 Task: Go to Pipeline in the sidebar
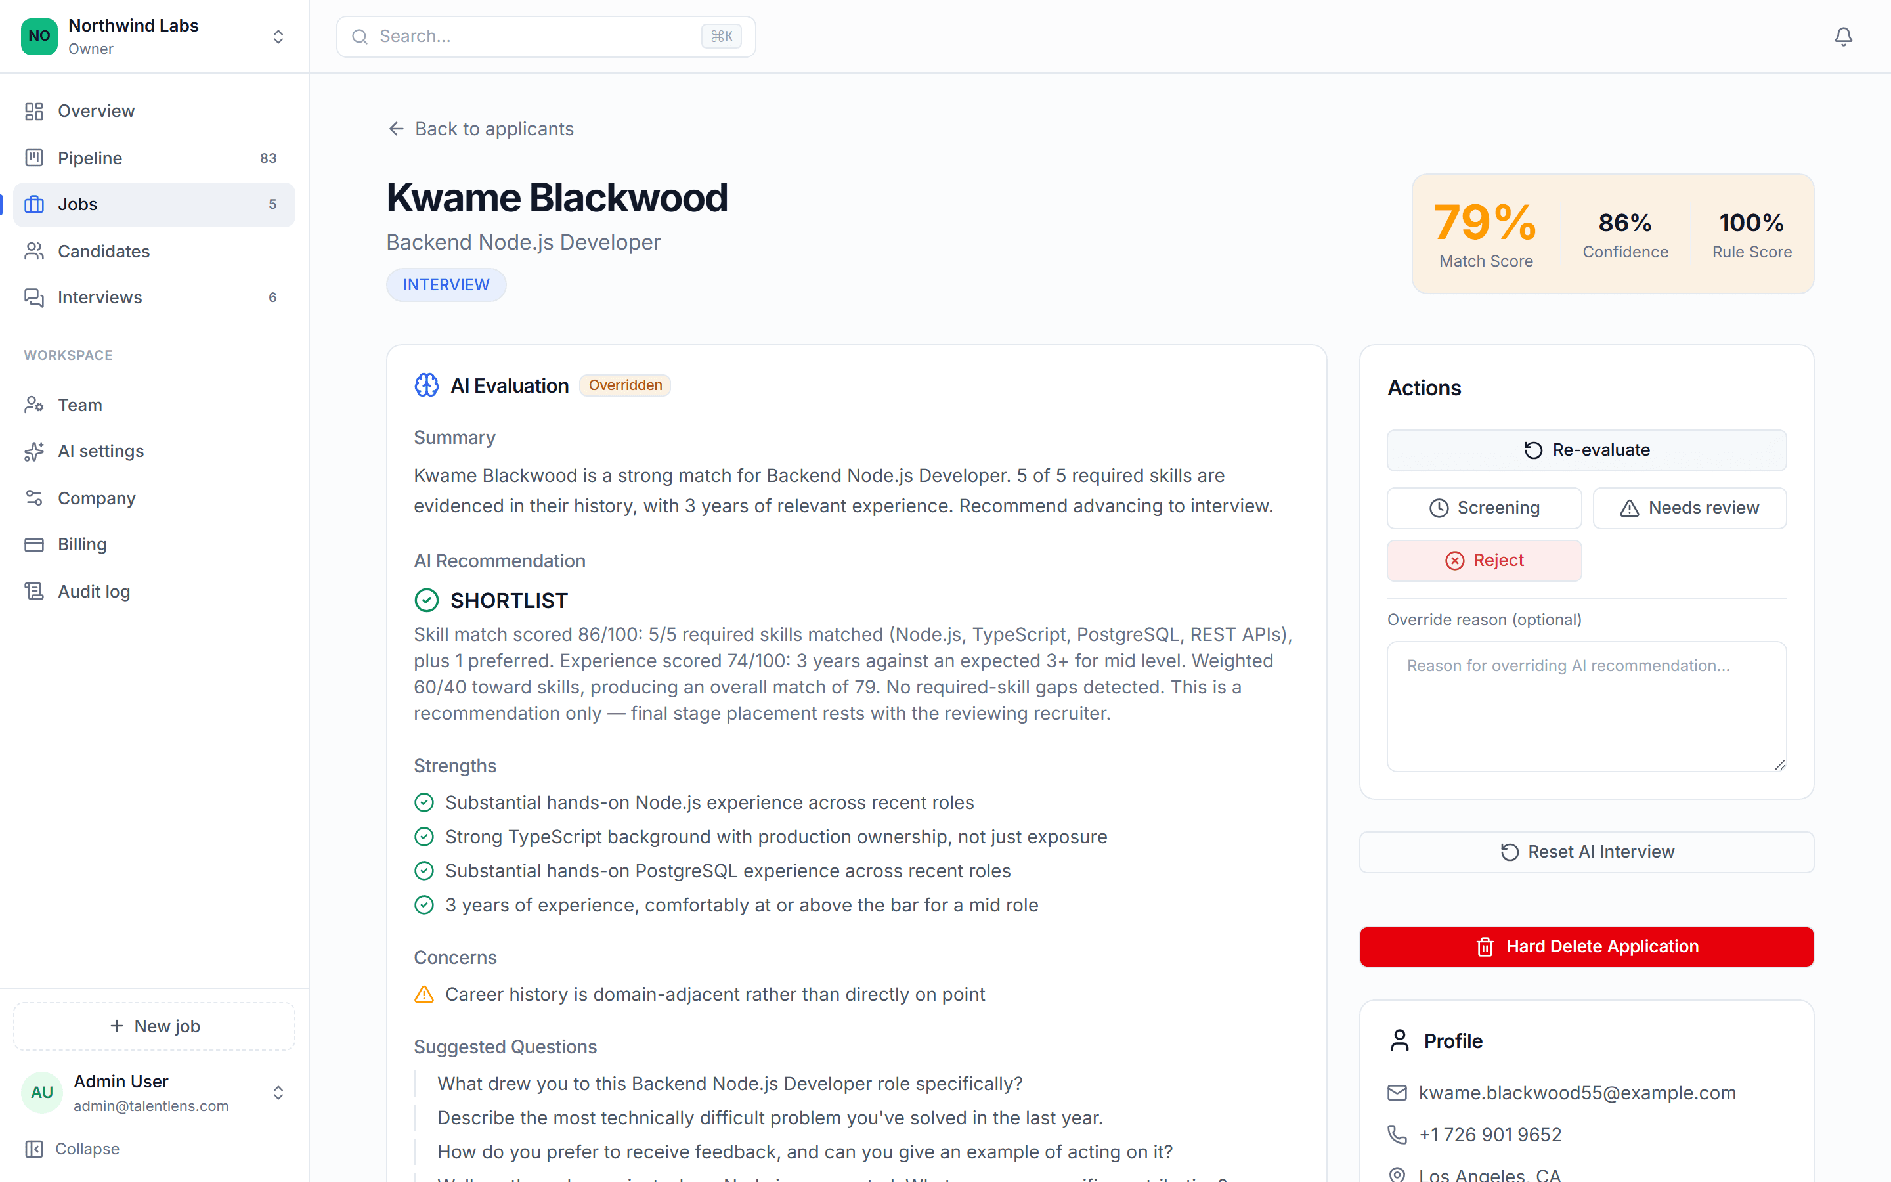(x=154, y=158)
